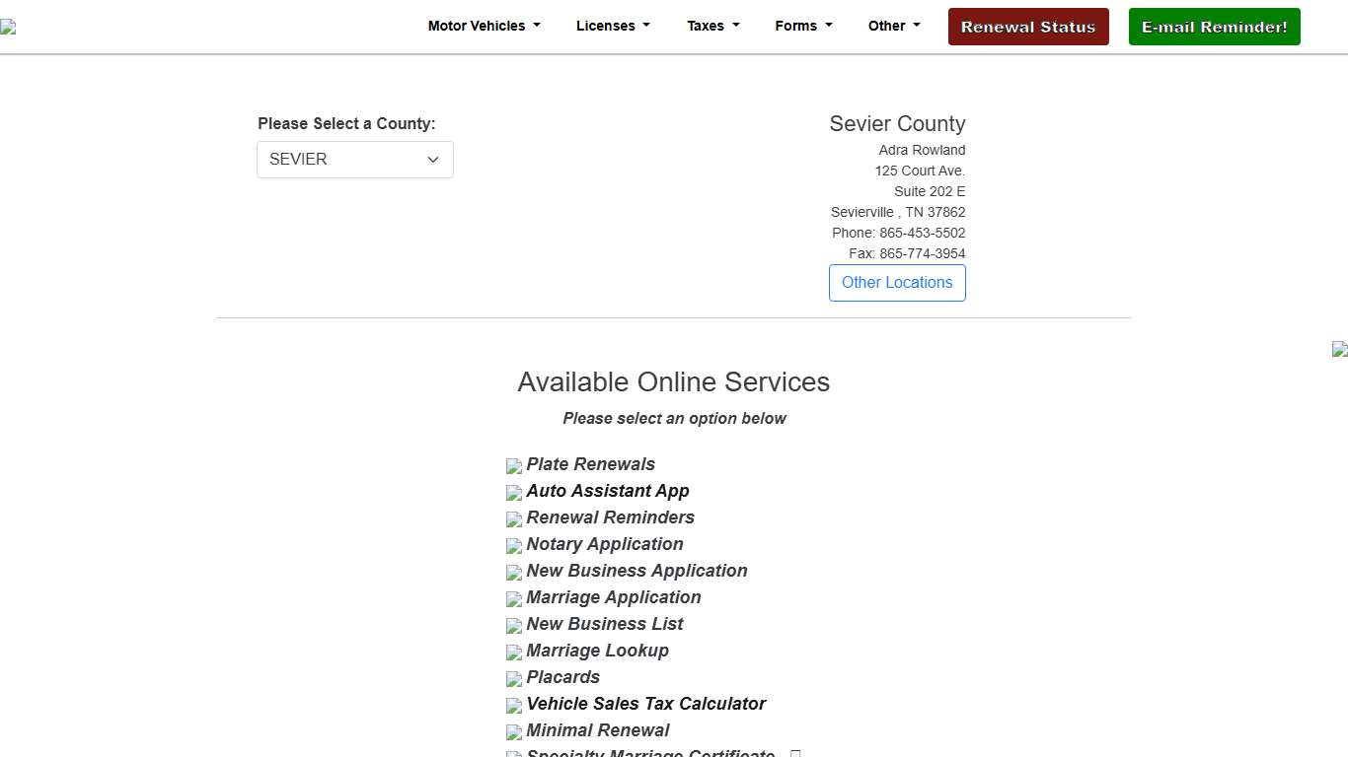
Task: Click the icon next to Notary Application
Action: tap(514, 546)
